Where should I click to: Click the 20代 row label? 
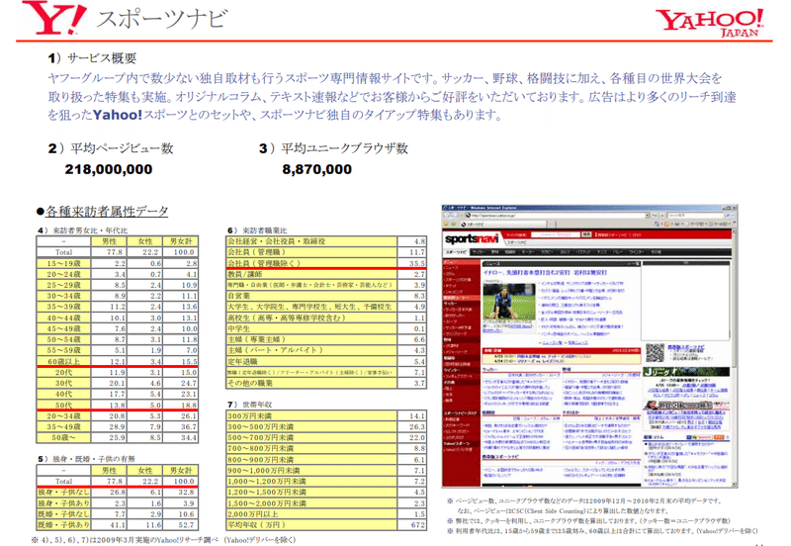(63, 373)
